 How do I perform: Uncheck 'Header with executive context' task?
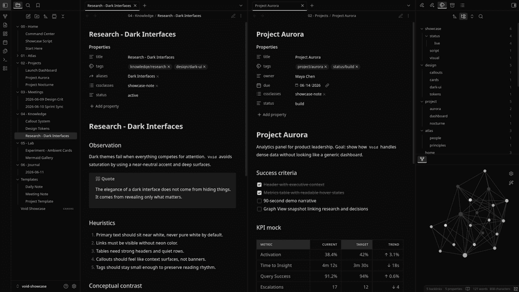point(259,184)
